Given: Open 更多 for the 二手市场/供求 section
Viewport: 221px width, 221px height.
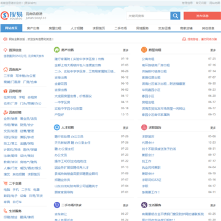Looking at the screenshot, I should pos(126,205).
